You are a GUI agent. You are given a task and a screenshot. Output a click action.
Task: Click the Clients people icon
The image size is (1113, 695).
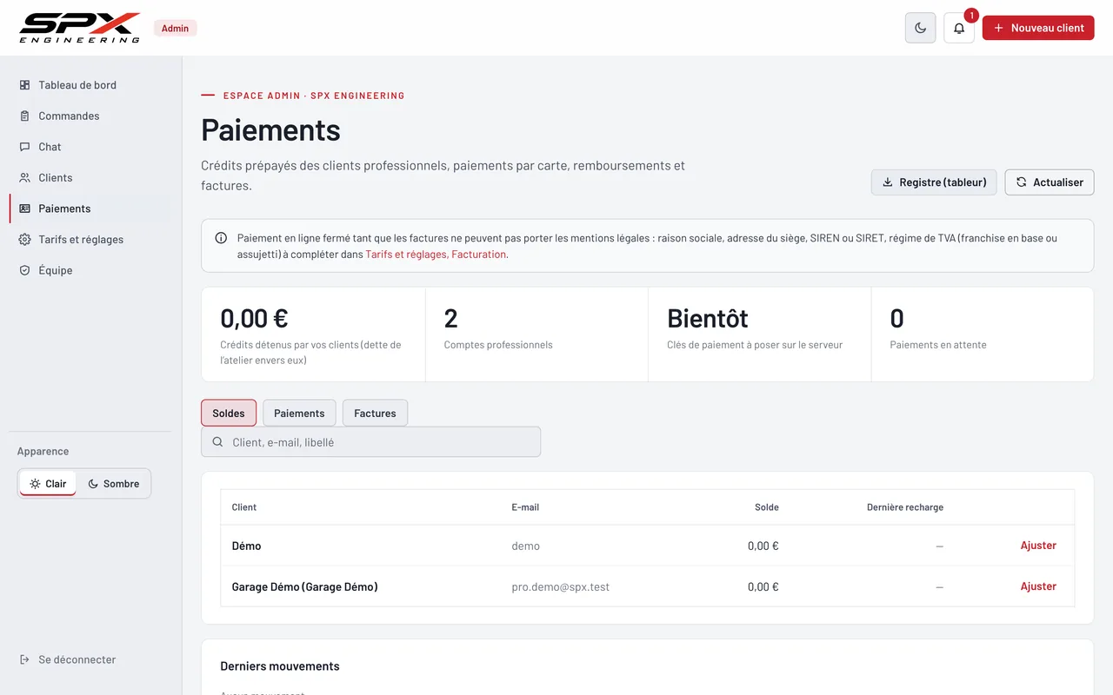point(24,177)
